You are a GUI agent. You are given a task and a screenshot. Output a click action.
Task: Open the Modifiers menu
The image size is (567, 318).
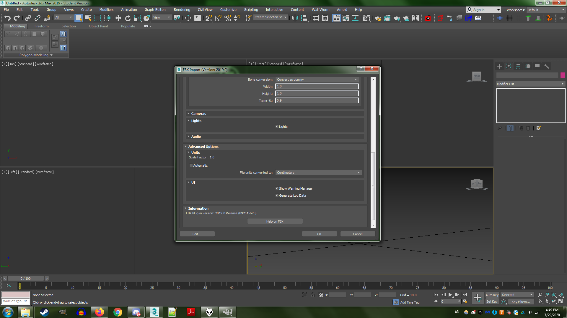click(x=106, y=10)
